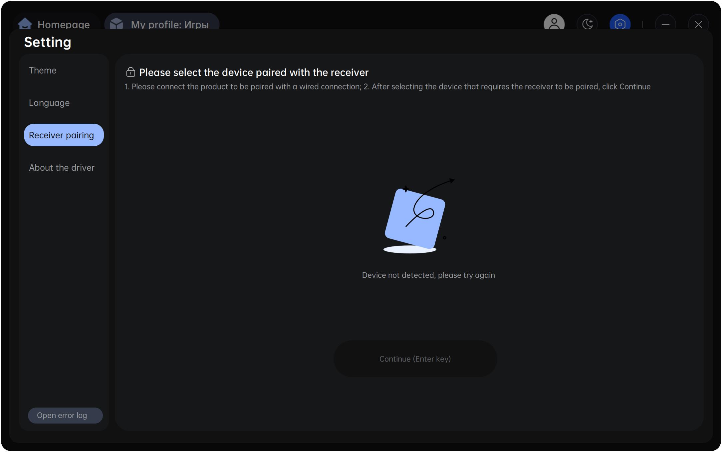Click the pairing instructions text line
Viewport: 722px width, 452px height.
[387, 86]
